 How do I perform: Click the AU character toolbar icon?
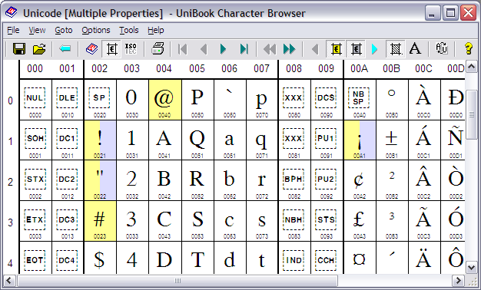click(x=442, y=48)
